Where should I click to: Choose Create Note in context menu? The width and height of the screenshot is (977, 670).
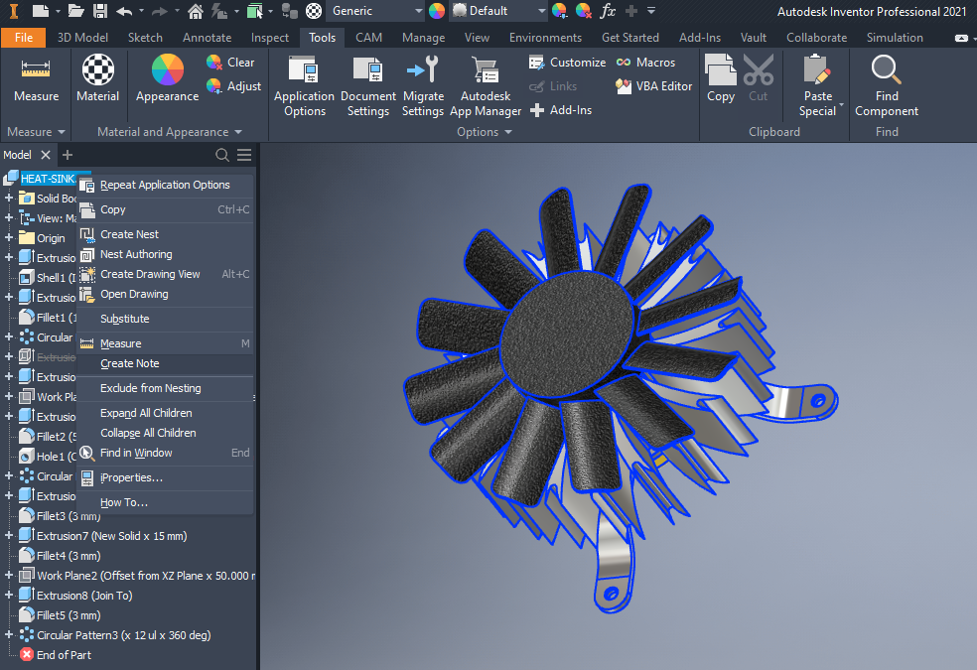pyautogui.click(x=165, y=363)
